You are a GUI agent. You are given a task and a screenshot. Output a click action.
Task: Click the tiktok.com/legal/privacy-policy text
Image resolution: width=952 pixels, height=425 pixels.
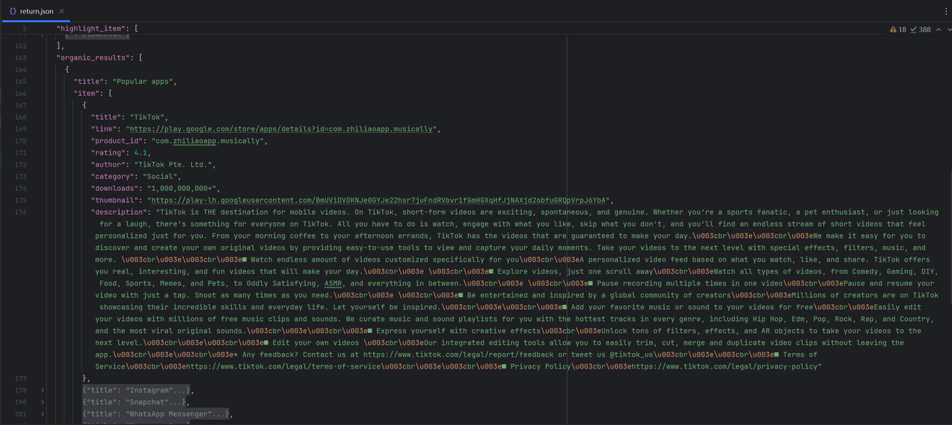(x=726, y=367)
